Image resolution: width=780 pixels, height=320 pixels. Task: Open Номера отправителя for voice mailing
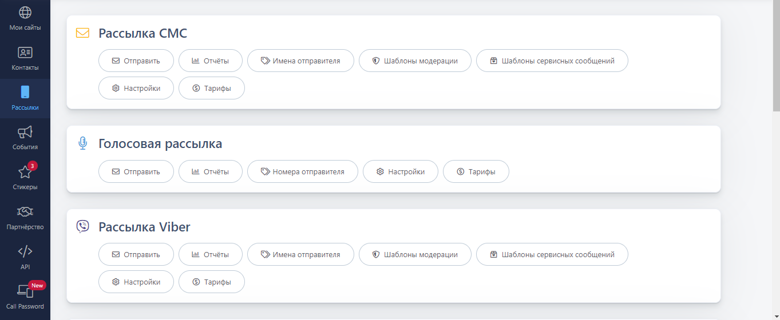pos(302,171)
